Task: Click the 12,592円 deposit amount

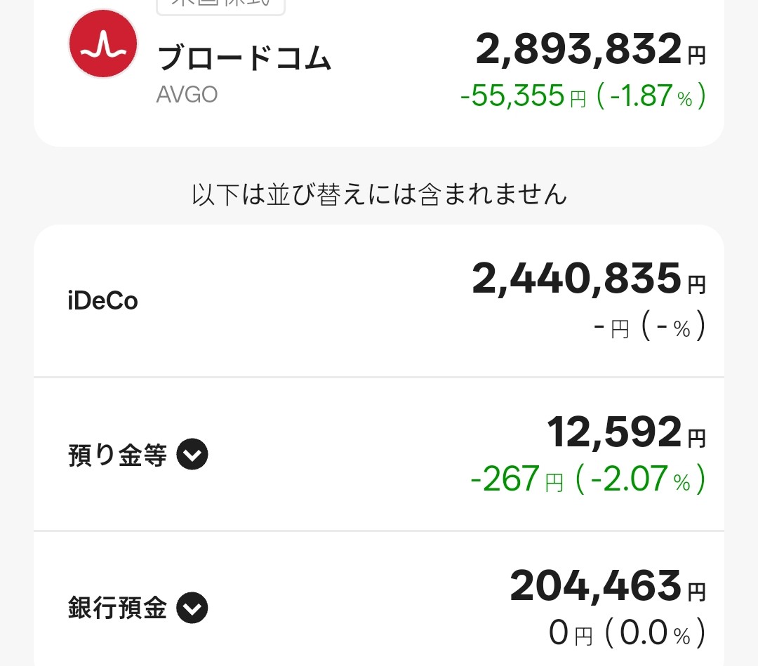Action: pos(625,432)
